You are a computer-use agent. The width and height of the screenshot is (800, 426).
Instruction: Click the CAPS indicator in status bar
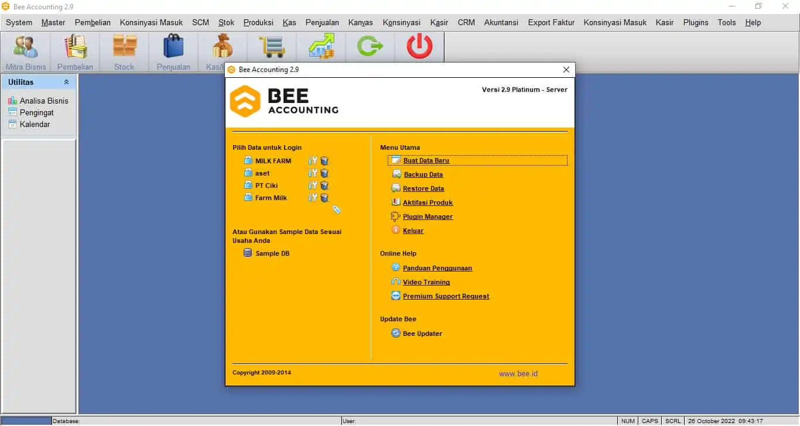tap(649, 421)
